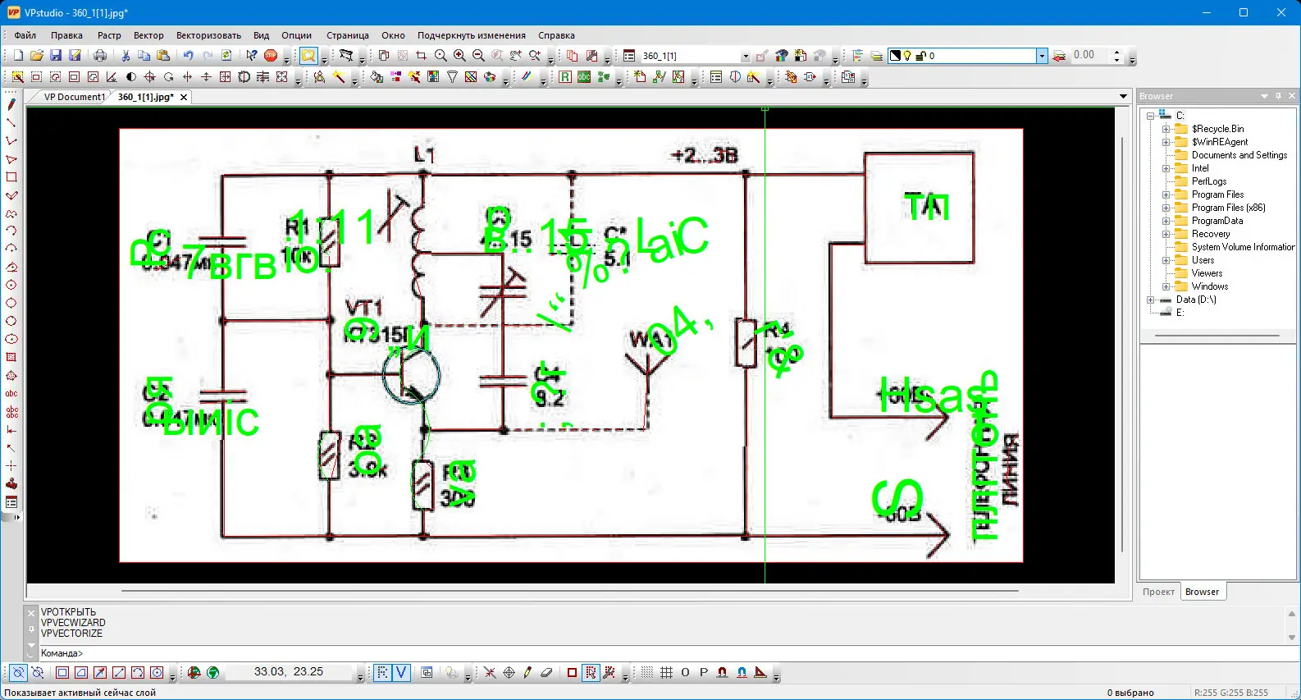The height and width of the screenshot is (700, 1301).
Task: Click the crop icon in the toolbar
Action: tap(422, 56)
